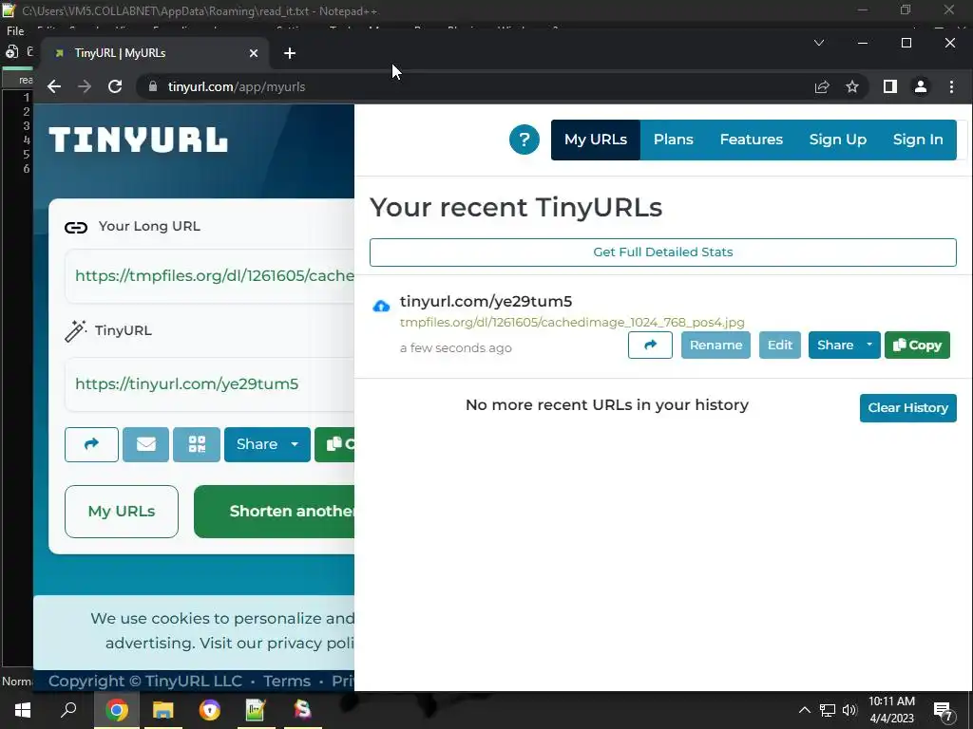The width and height of the screenshot is (973, 729).
Task: Click the help question mark icon
Action: pos(524,140)
